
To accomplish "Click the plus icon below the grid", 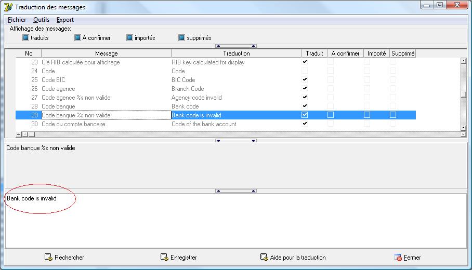I will coord(19,134).
